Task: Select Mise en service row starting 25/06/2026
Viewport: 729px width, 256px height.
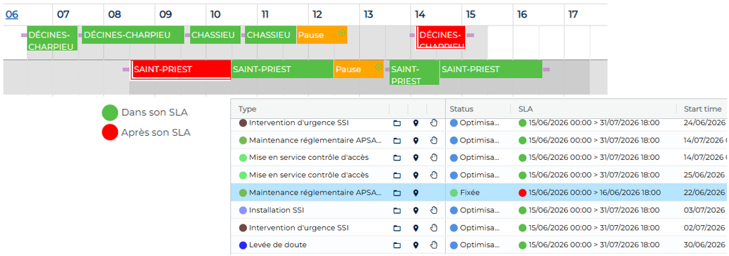Action: pos(479,175)
